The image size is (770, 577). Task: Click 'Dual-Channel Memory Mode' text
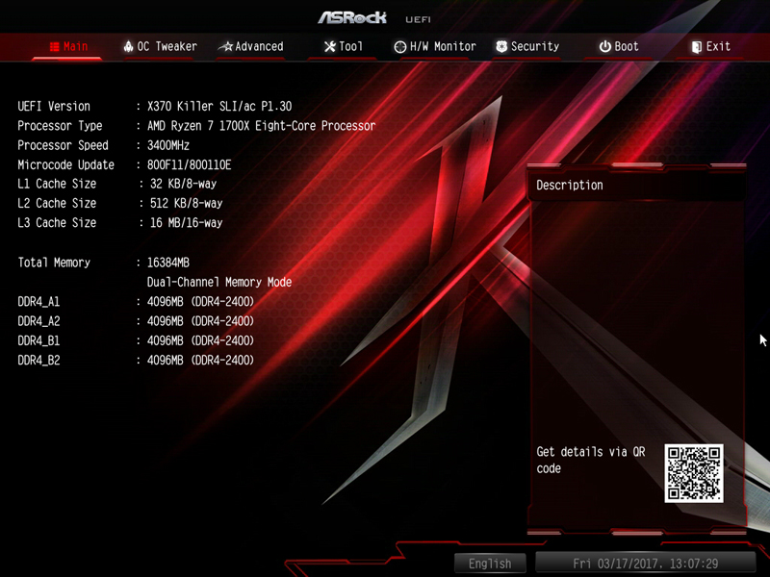(x=219, y=282)
